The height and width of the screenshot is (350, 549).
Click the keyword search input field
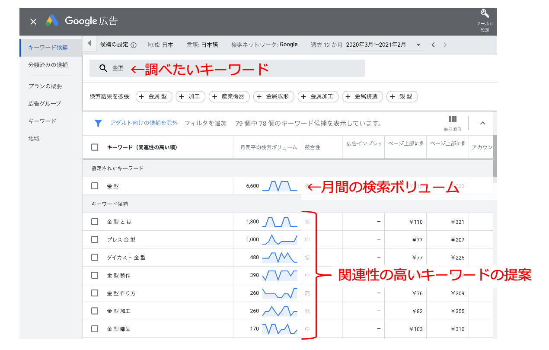click(227, 68)
